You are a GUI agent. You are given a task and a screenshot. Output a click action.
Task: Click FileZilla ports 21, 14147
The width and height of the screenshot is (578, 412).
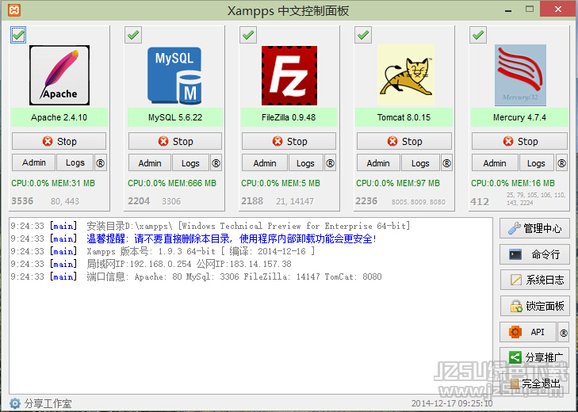(295, 201)
